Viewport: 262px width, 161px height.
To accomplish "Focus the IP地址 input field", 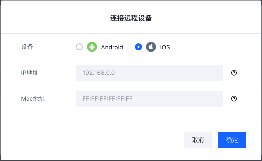I will coord(149,73).
